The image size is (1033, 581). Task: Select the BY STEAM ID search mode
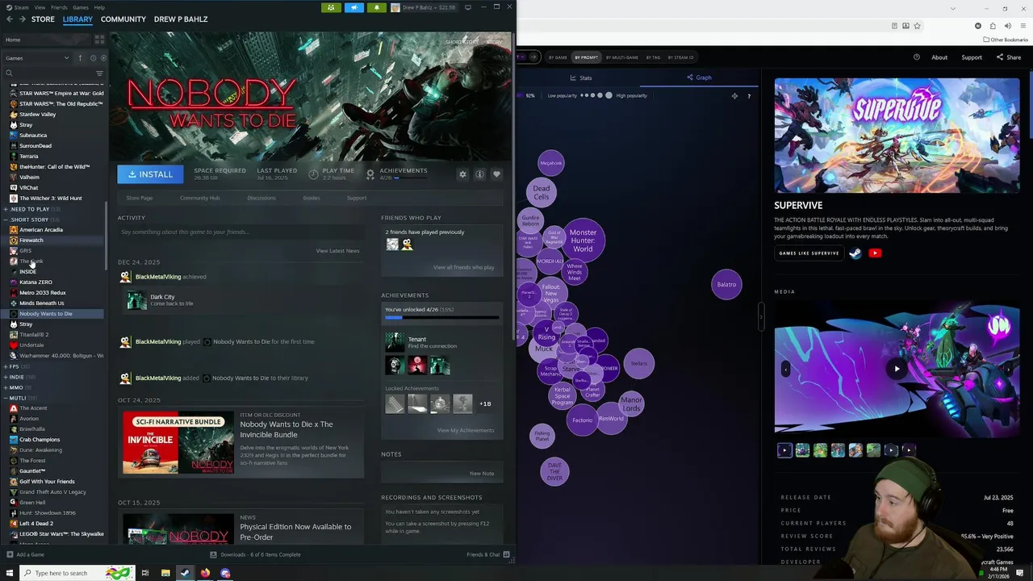680,57
